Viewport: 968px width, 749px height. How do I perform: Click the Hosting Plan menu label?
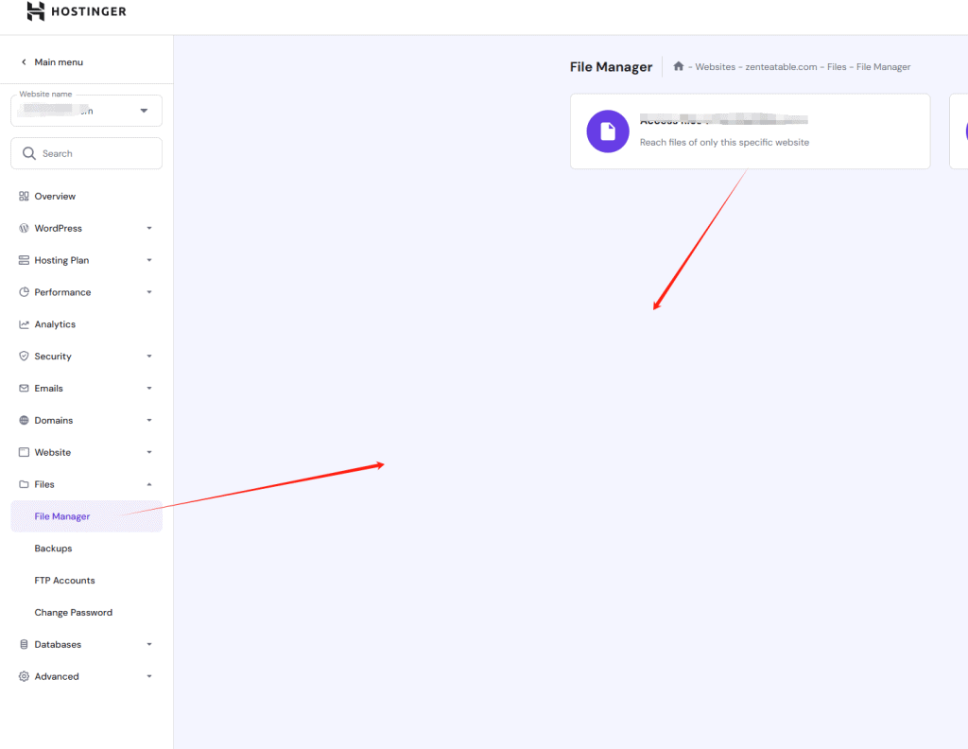[61, 261]
